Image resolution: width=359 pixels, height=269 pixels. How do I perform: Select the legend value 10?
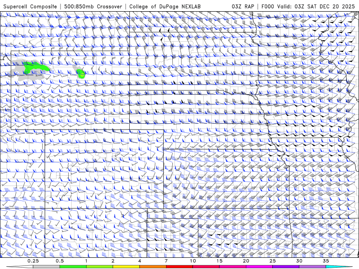pos(193,261)
